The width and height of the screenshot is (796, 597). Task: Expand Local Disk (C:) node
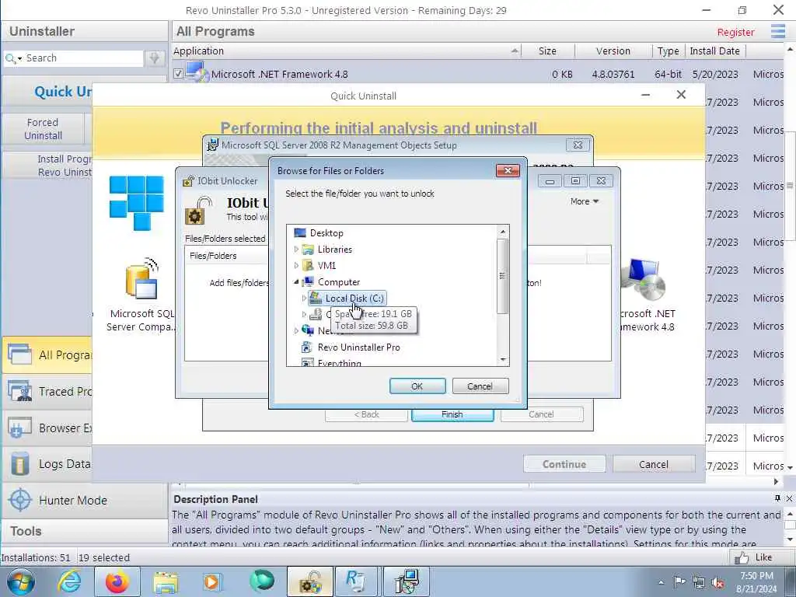[304, 298]
